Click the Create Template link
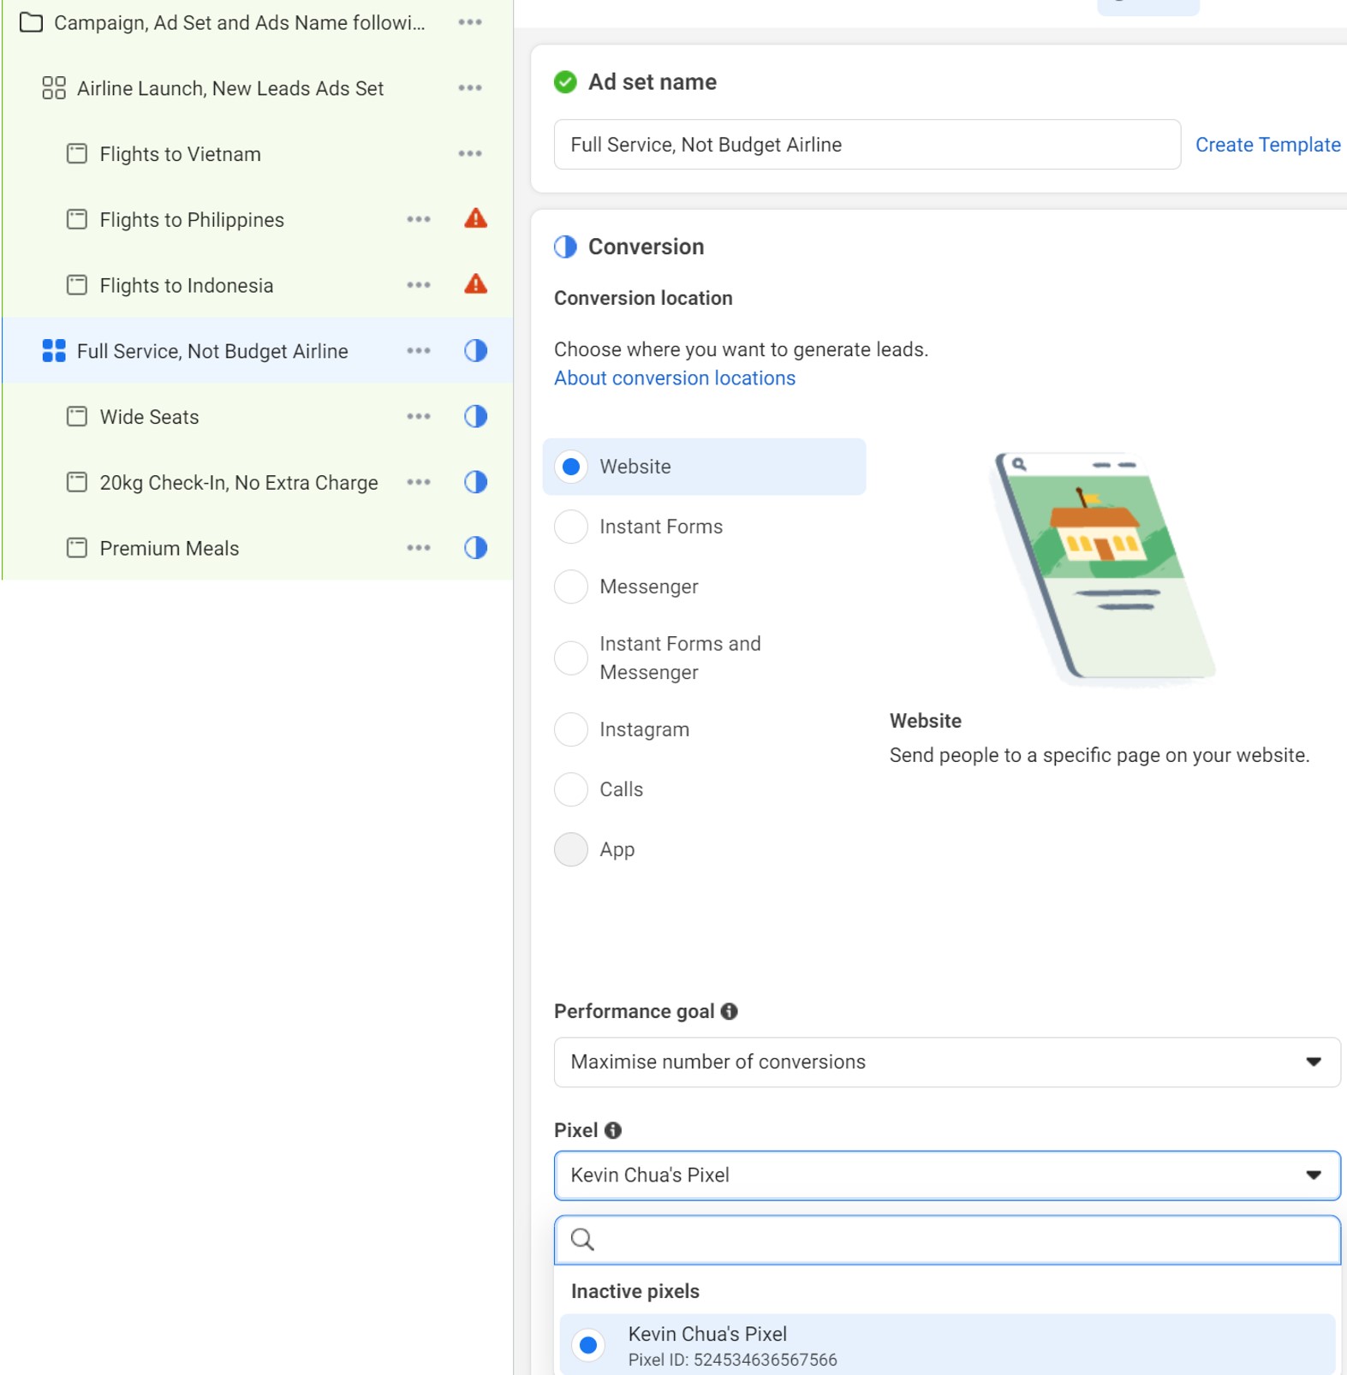The image size is (1347, 1375). point(1267,145)
